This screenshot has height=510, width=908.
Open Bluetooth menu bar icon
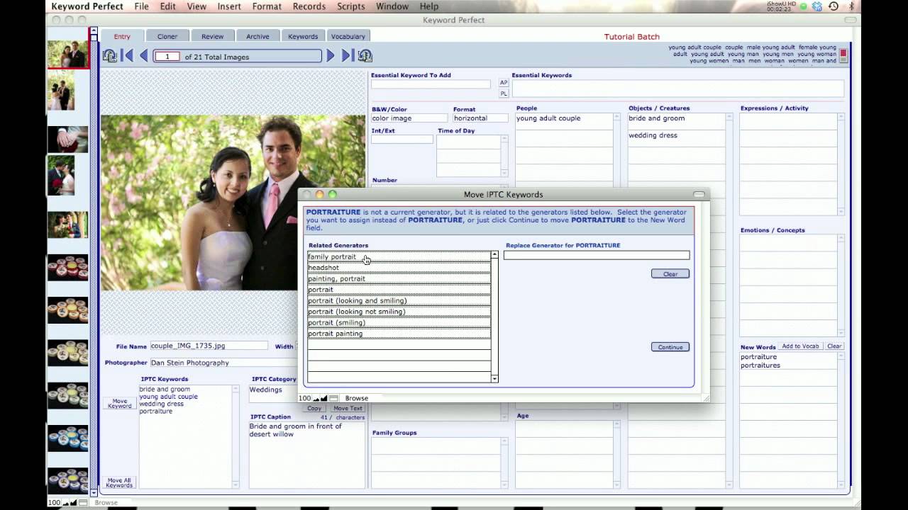[x=851, y=6]
